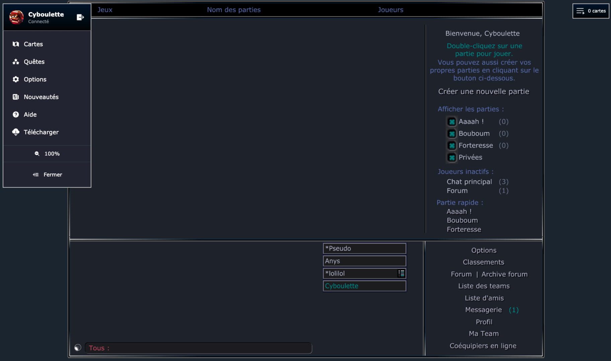Click the Nouveautés news icon
The image size is (611, 361).
[x=16, y=97]
